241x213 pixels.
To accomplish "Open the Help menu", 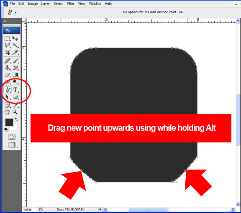I will click(108, 3).
